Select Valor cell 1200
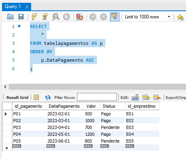 pos(92,134)
